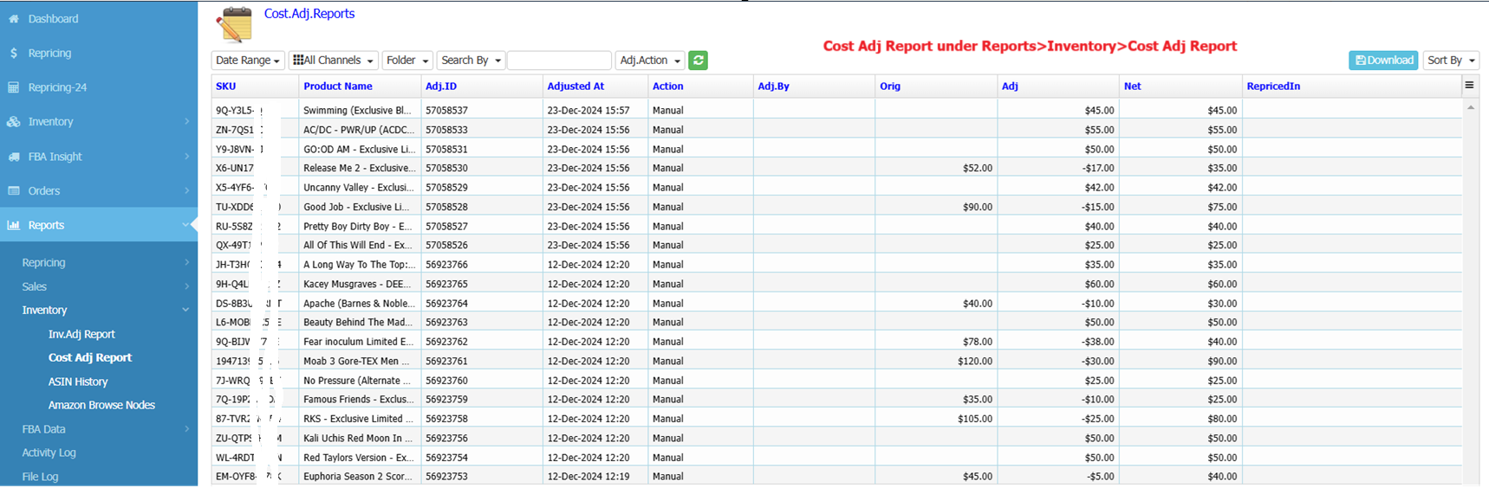The image size is (1489, 488).
Task: Expand the FBA Data submenu
Action: 185,429
